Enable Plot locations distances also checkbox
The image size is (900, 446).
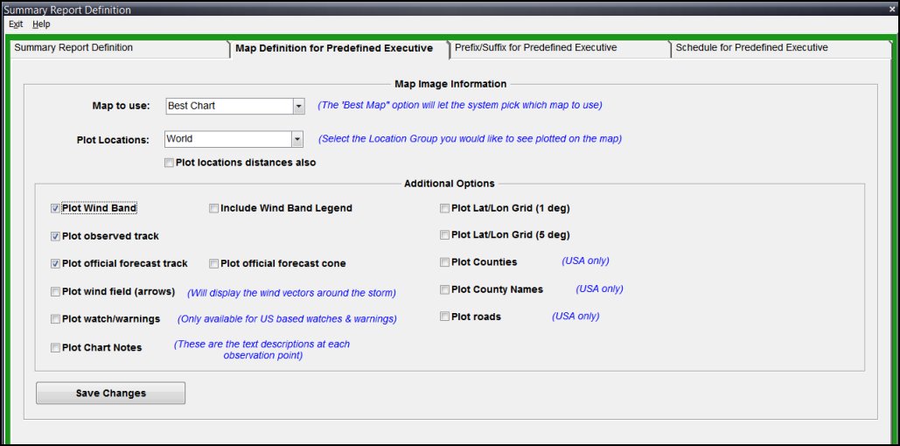tap(169, 163)
